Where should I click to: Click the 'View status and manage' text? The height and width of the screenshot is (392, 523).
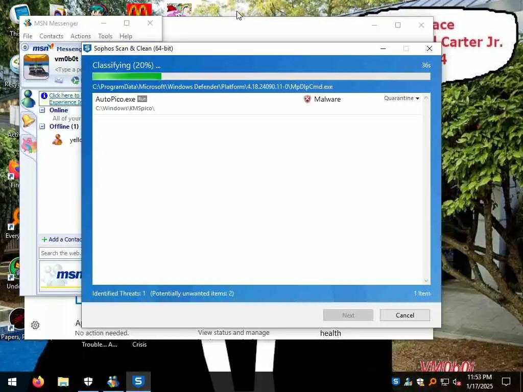click(x=233, y=333)
